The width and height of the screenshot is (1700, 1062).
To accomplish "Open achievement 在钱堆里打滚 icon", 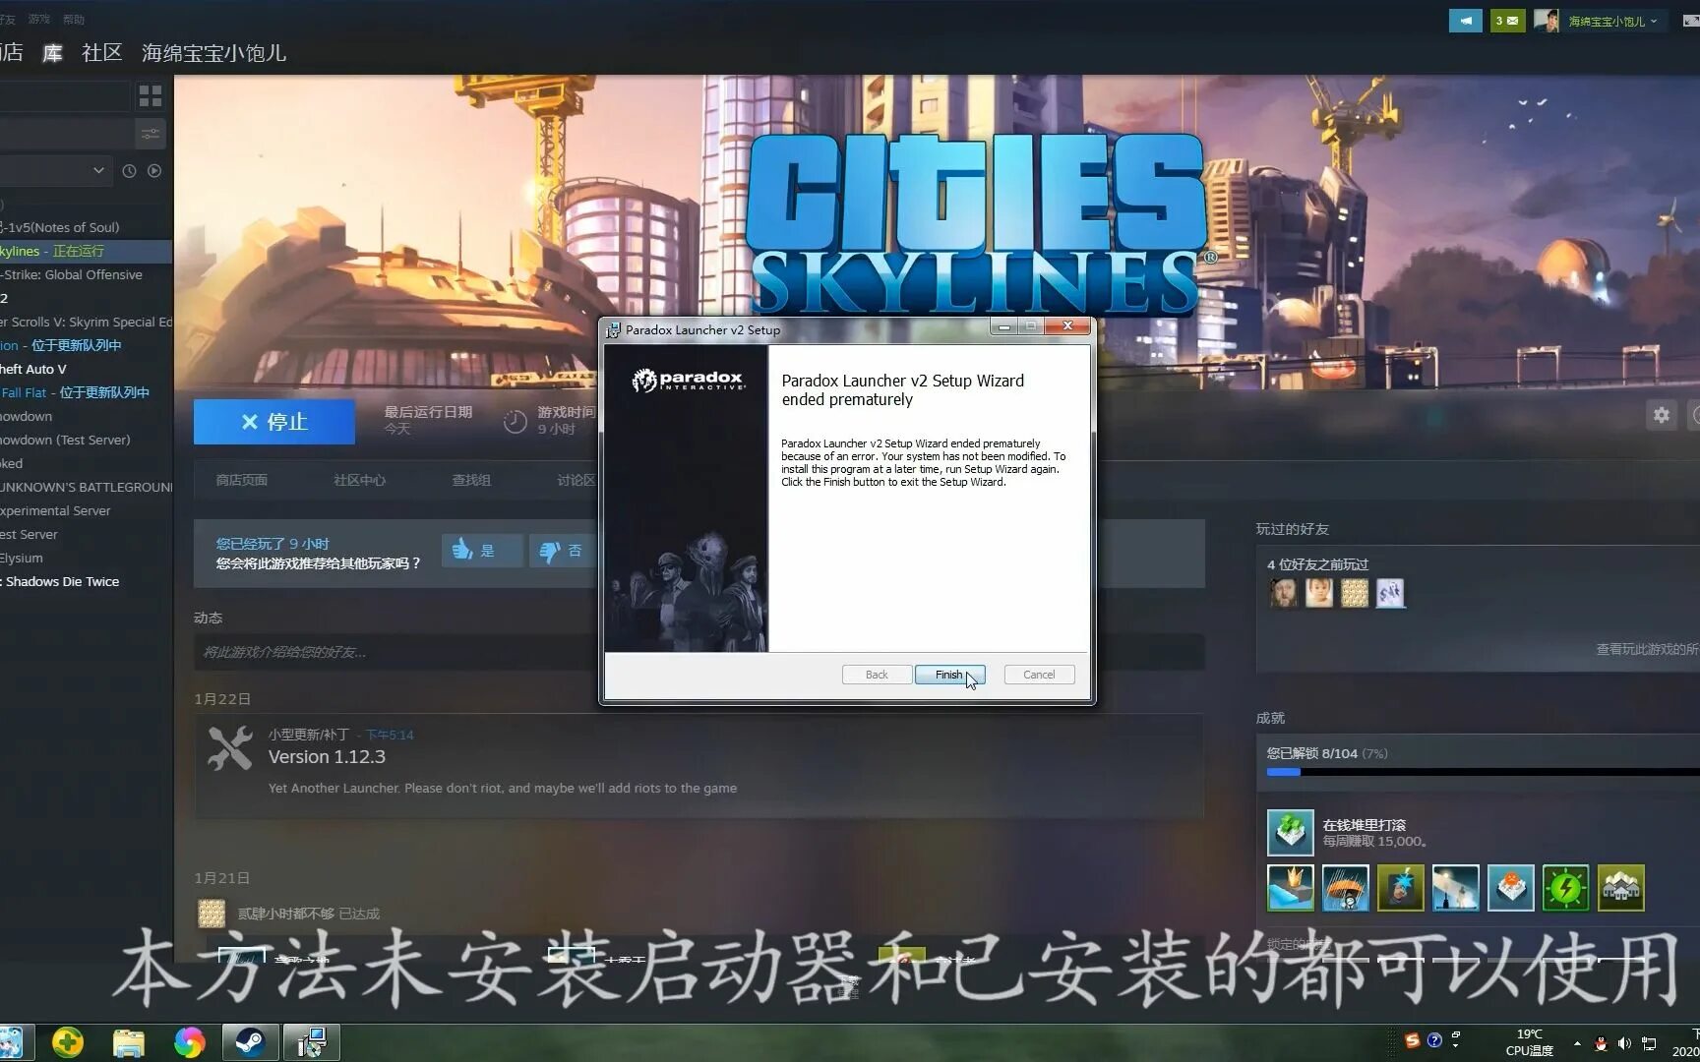I will (x=1290, y=833).
